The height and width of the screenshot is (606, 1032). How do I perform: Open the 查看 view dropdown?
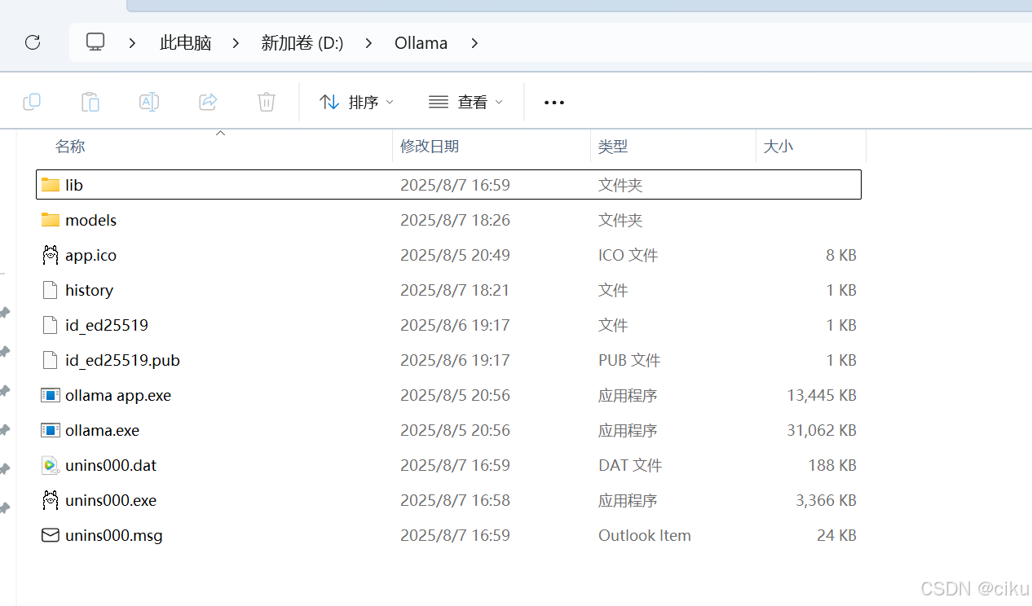pos(465,102)
